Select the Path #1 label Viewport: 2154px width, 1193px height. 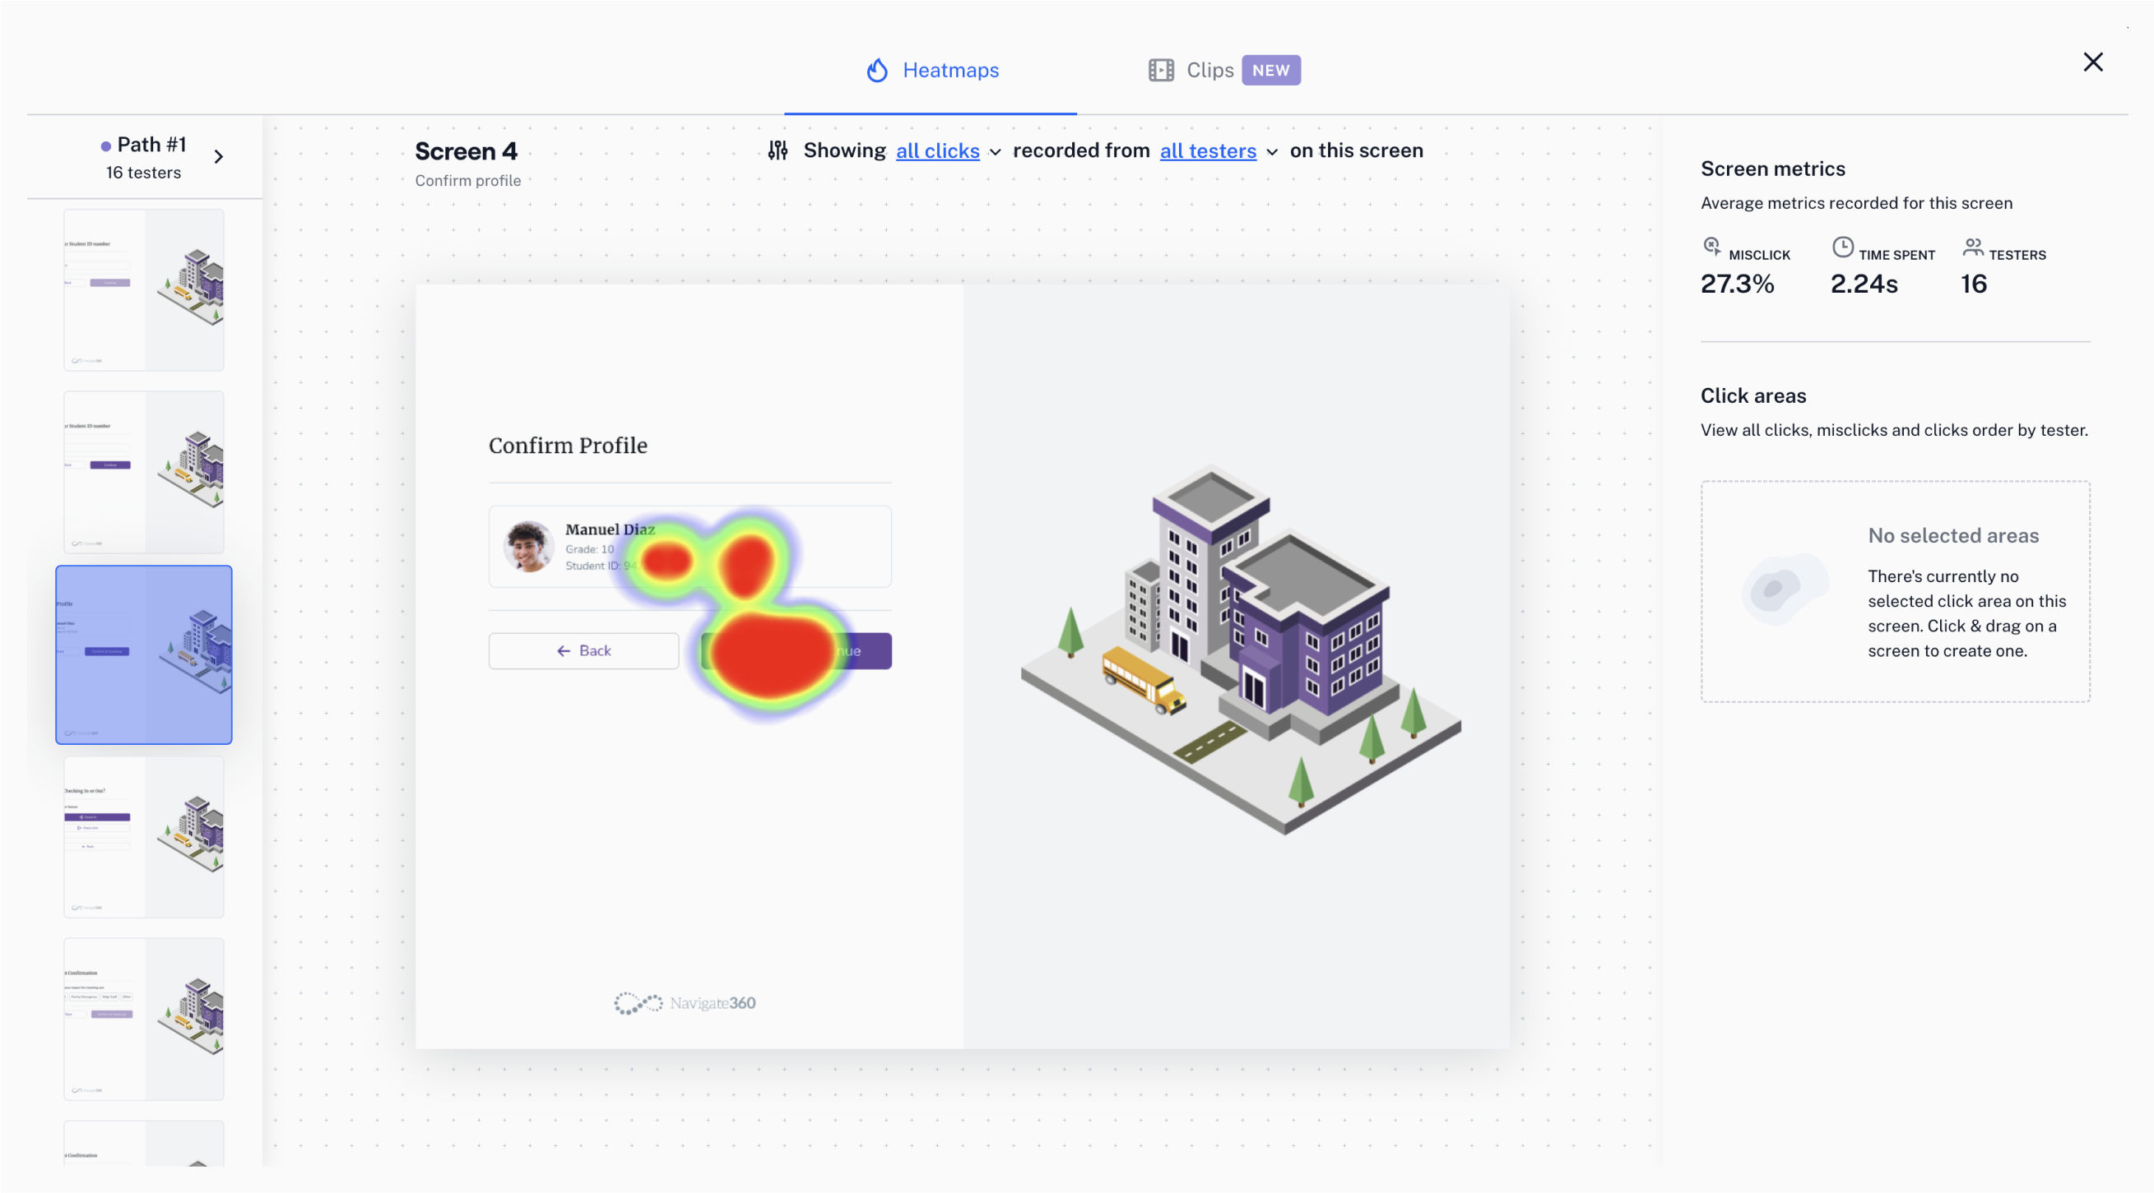(151, 145)
